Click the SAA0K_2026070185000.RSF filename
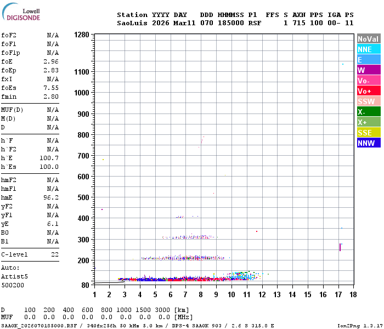The width and height of the screenshot is (384, 329). (x=39, y=326)
